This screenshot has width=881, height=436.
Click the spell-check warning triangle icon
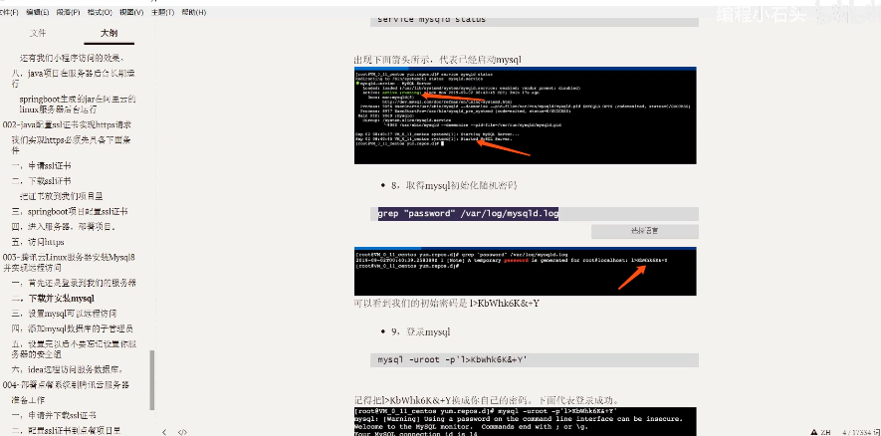click(813, 432)
